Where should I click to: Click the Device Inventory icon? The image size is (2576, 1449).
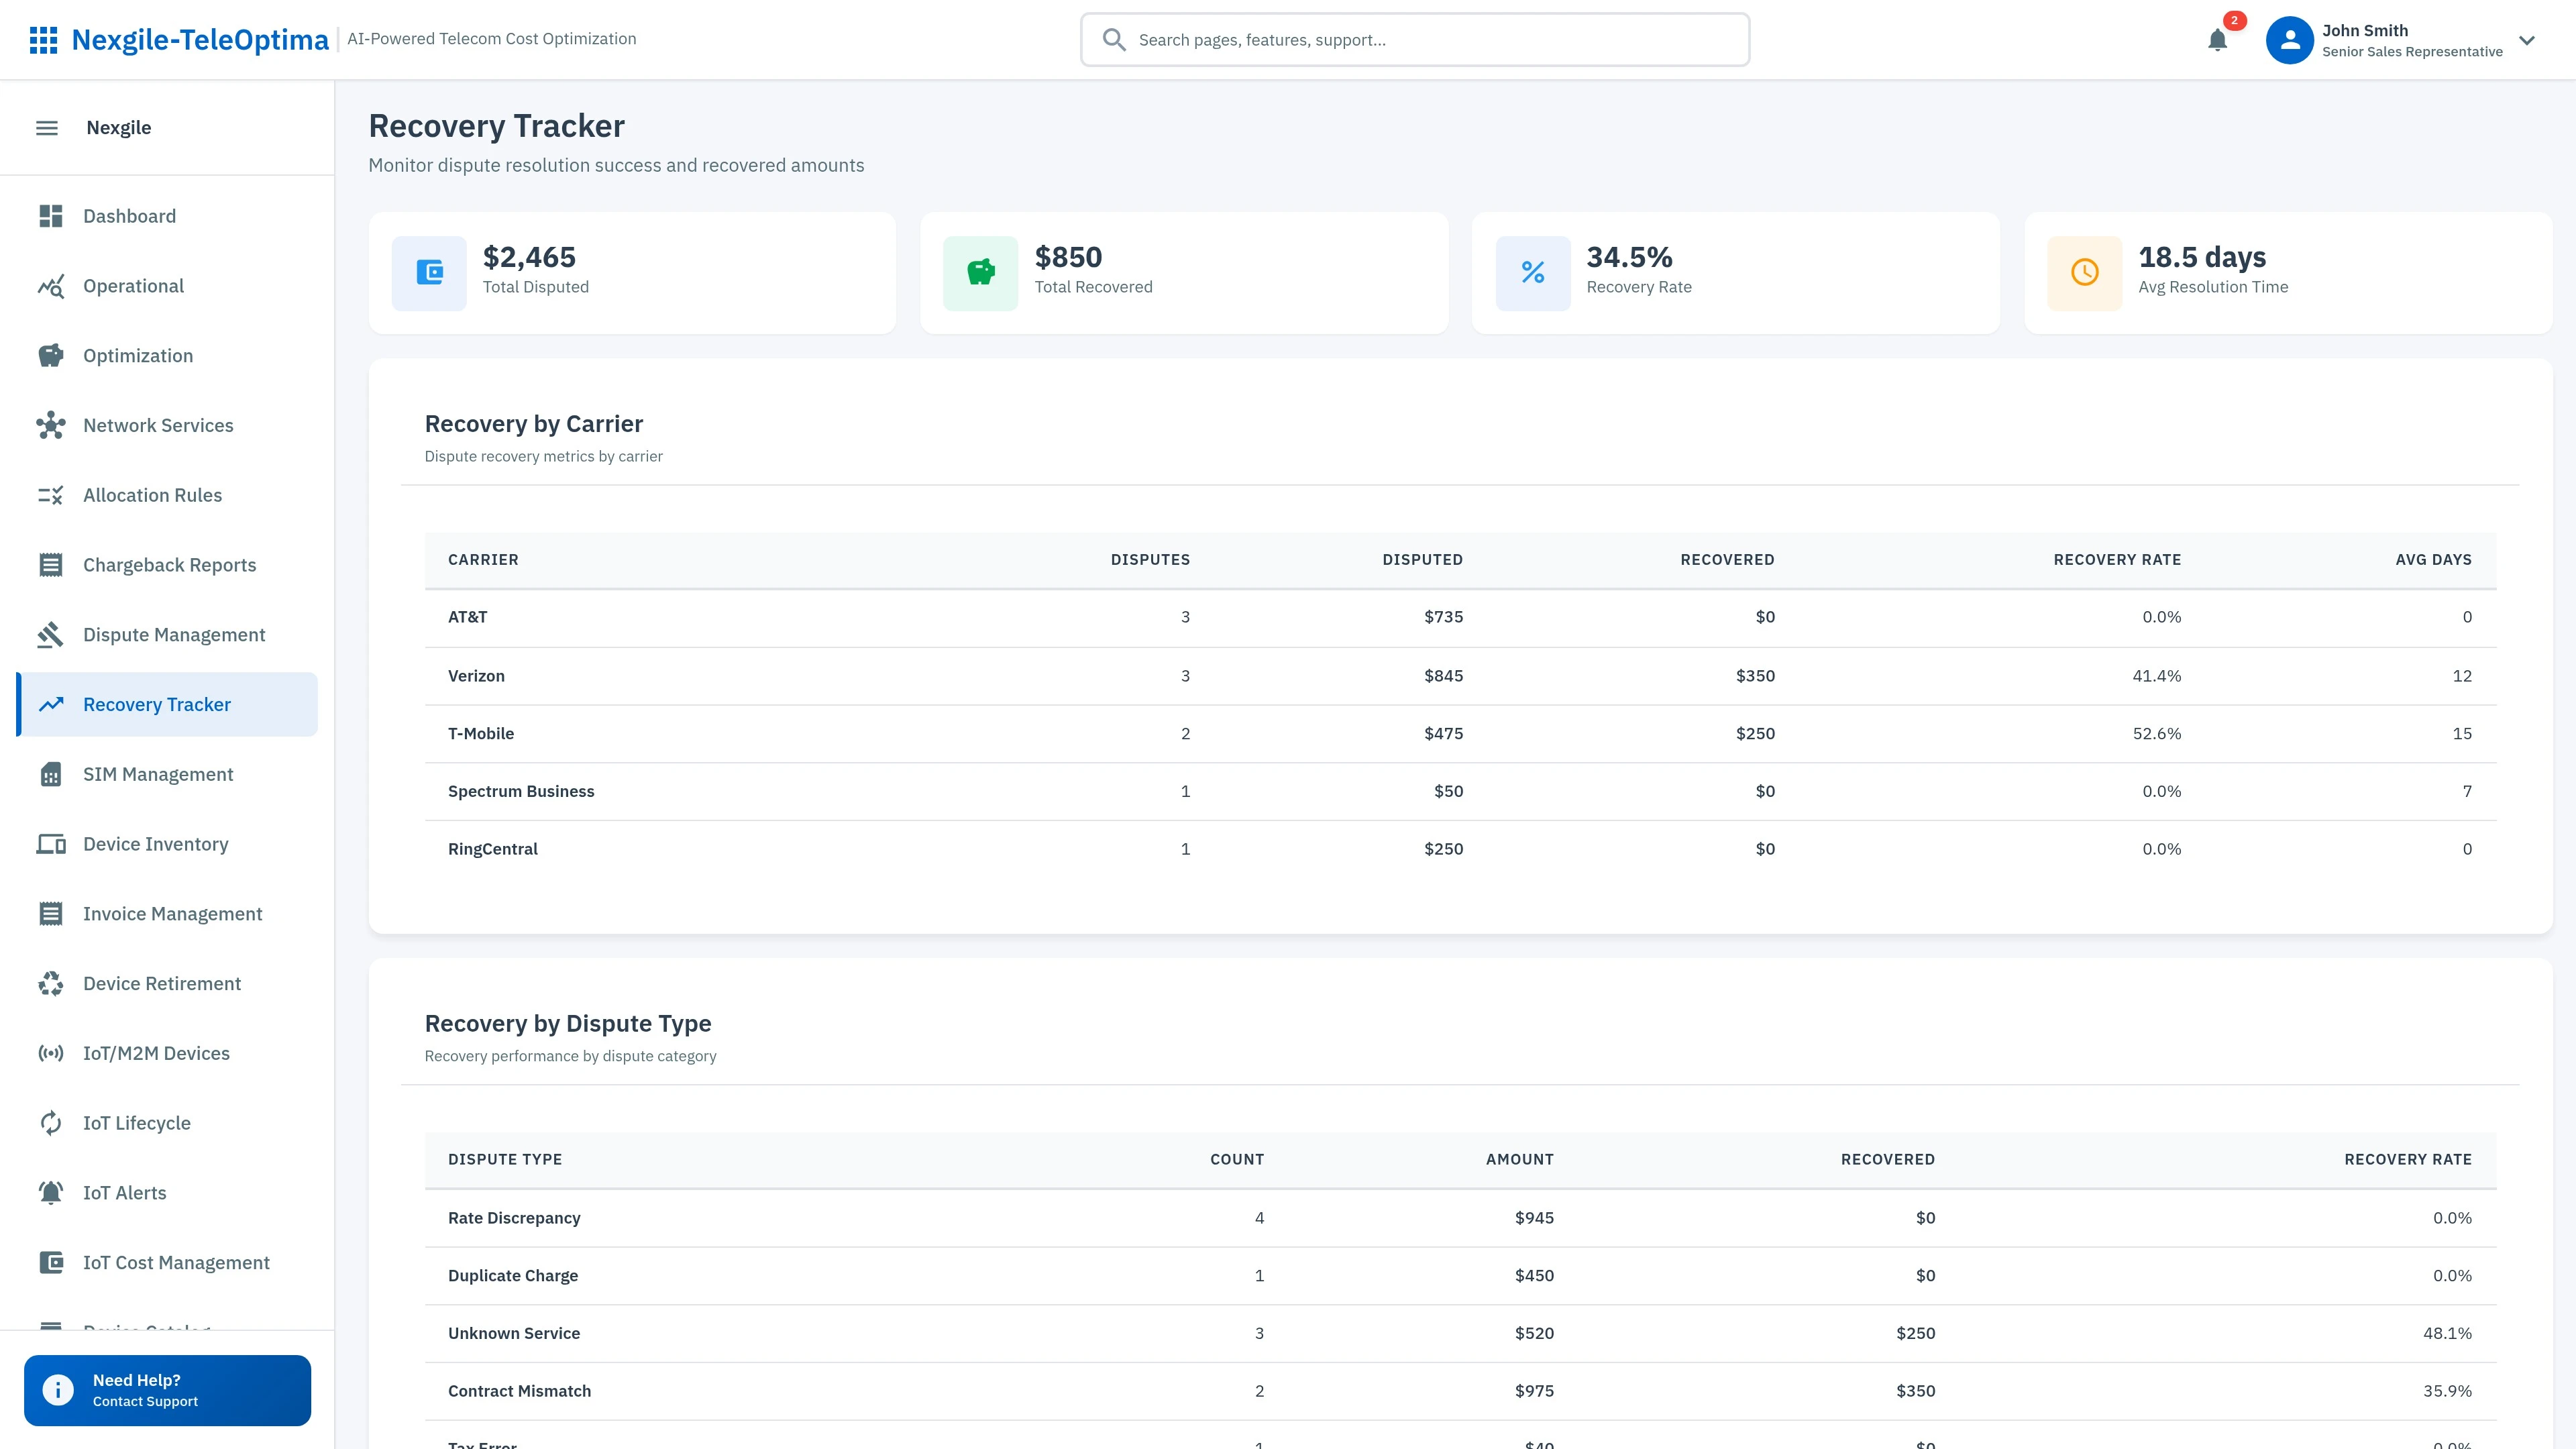[51, 844]
